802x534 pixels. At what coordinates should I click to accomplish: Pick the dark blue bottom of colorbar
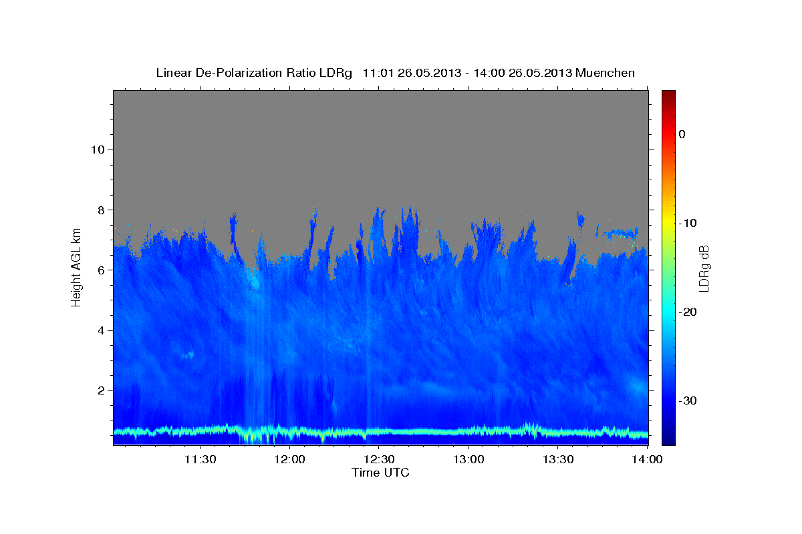(668, 439)
